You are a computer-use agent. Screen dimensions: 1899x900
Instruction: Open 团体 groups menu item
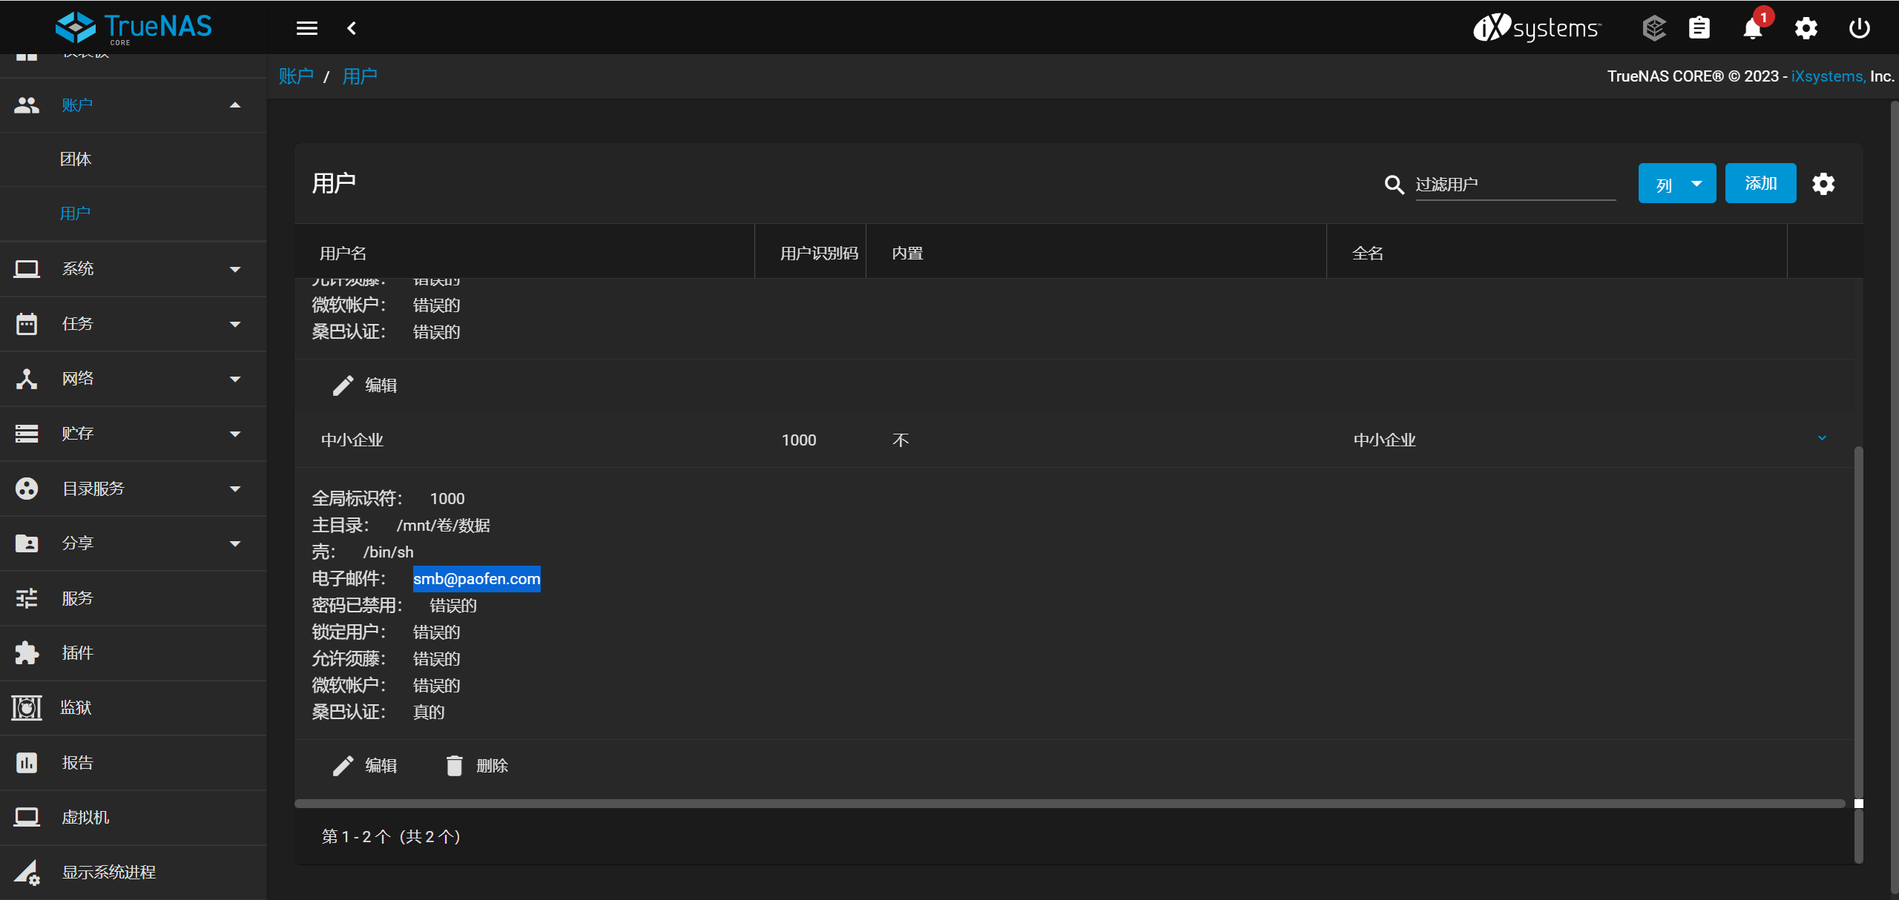(76, 159)
